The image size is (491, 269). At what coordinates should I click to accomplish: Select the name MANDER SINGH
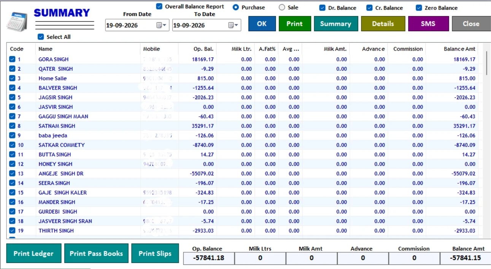57,202
